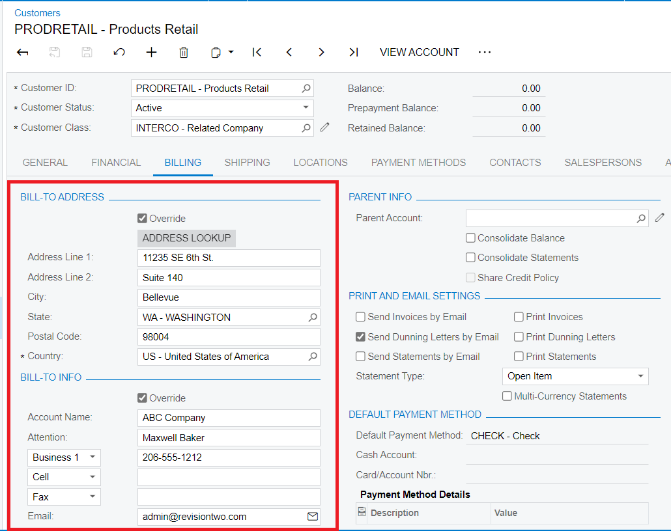Click Customer ID lookup magnifier icon
Viewport: 671px width, 531px height.
(x=306, y=88)
